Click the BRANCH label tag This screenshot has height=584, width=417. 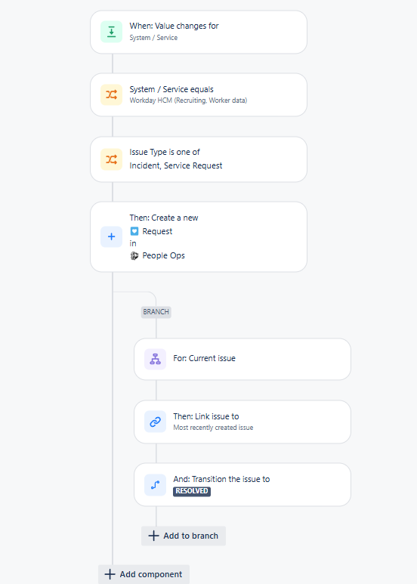tap(156, 312)
